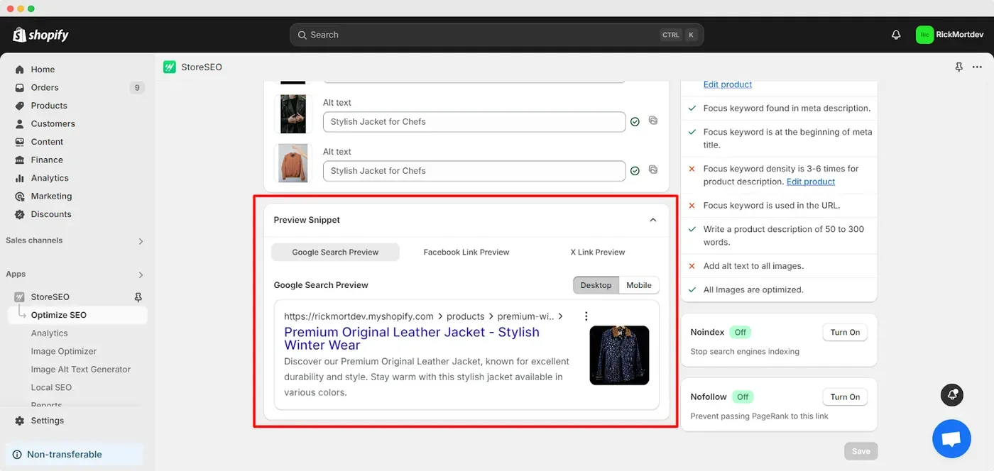
Task: Open StoreSEO Analytics submenu item
Action: tap(50, 333)
